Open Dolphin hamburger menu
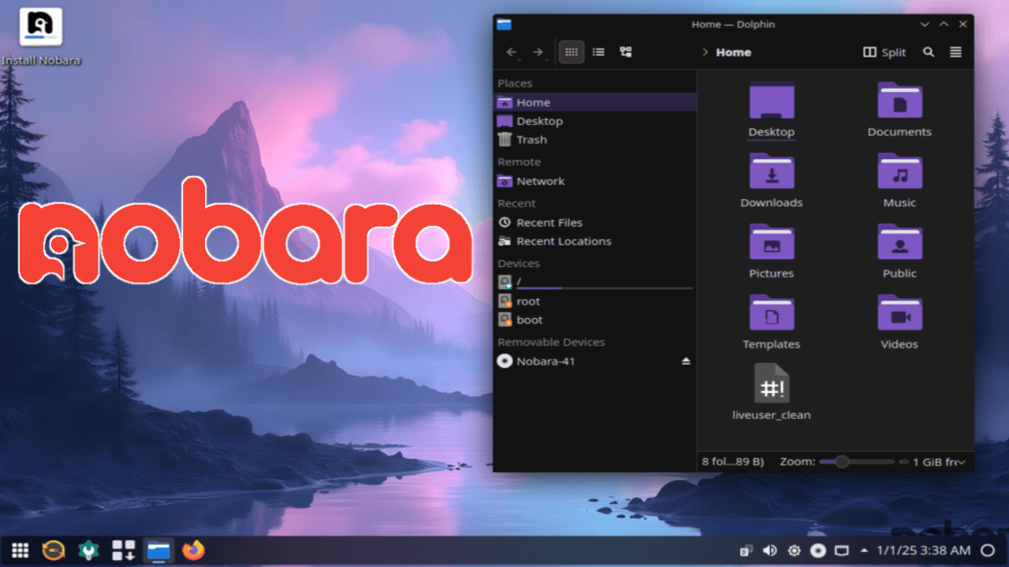 955,52
